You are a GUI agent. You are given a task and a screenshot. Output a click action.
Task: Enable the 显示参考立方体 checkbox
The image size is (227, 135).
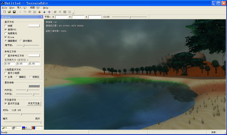6,55
